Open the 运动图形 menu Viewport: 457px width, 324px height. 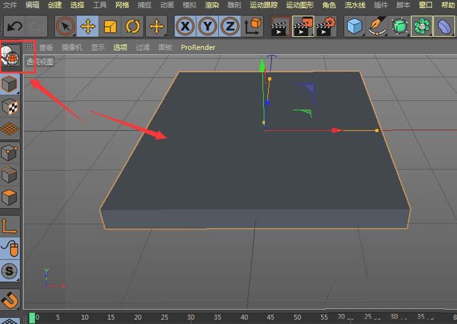point(300,5)
